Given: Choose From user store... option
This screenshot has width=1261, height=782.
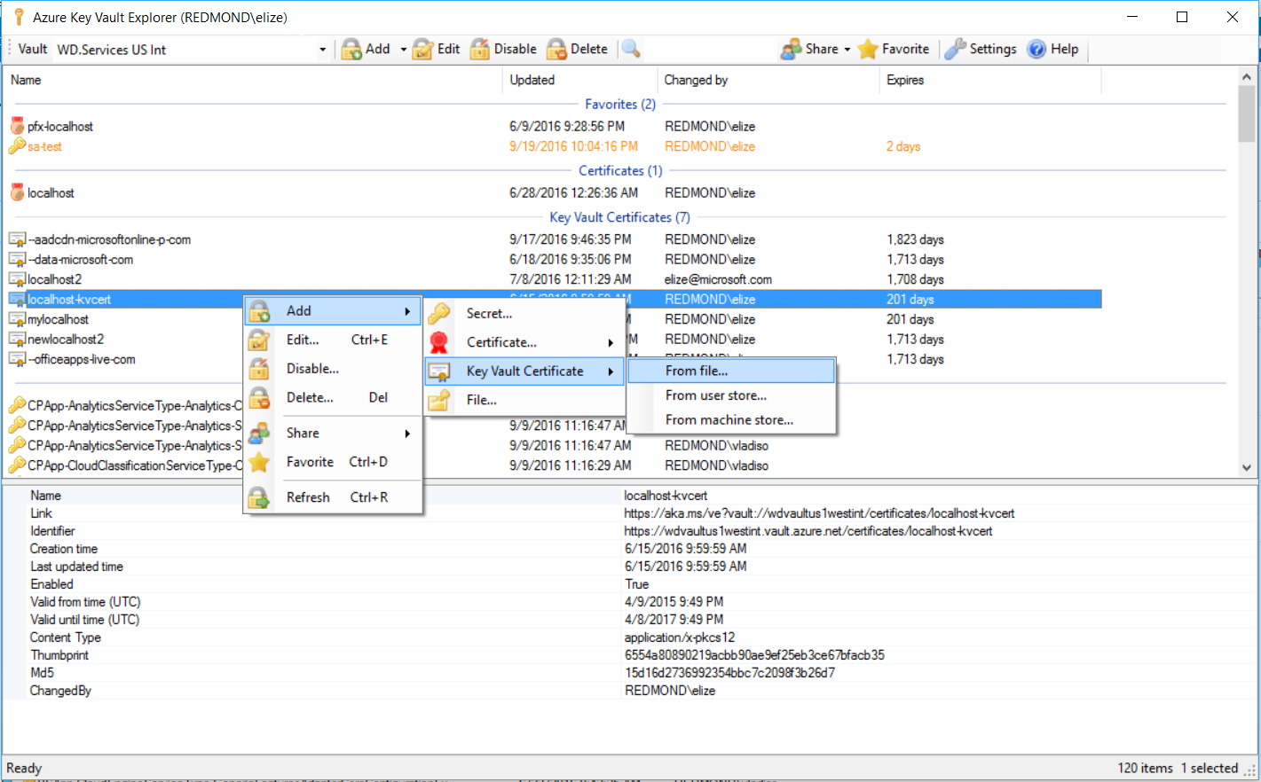Looking at the screenshot, I should click(731, 395).
